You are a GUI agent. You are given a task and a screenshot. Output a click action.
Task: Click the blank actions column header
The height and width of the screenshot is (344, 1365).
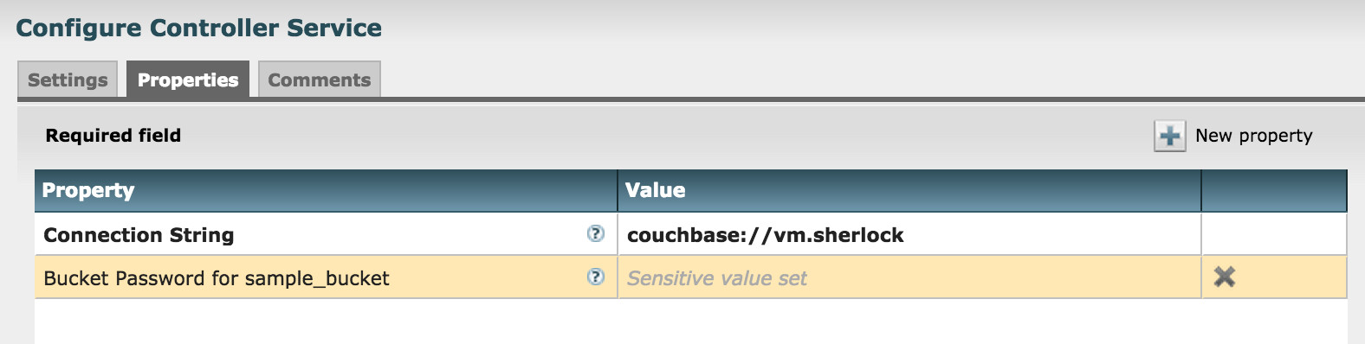click(1274, 190)
